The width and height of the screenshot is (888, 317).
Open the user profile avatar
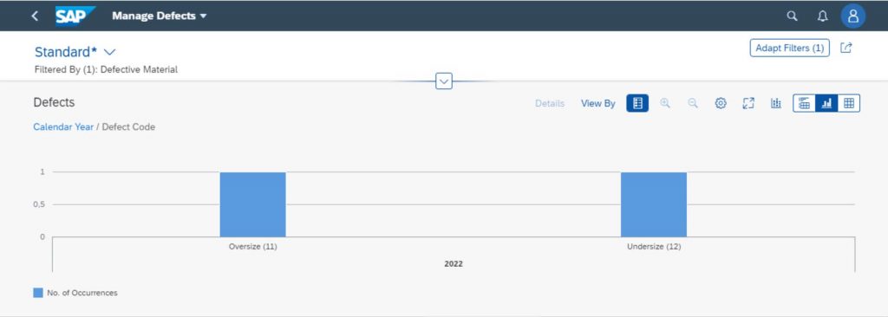coord(853,16)
